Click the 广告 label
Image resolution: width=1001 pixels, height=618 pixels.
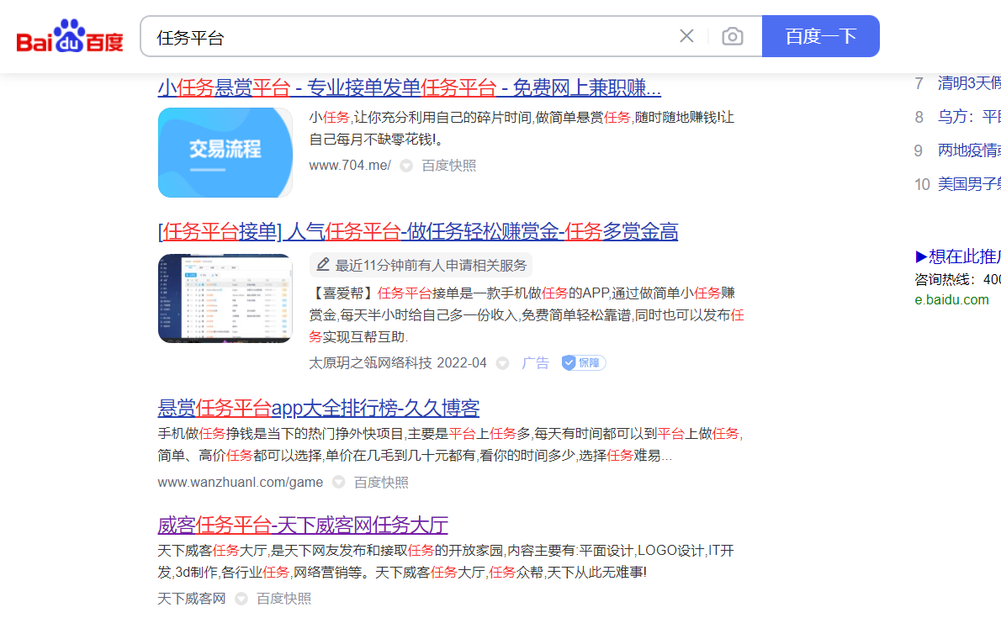[535, 363]
